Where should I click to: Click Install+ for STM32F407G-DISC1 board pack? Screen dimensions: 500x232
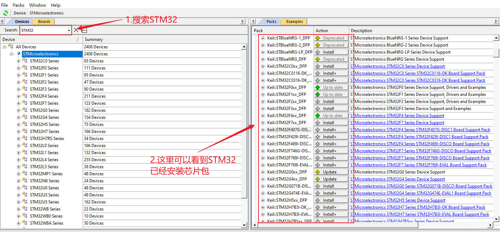tap(331, 130)
